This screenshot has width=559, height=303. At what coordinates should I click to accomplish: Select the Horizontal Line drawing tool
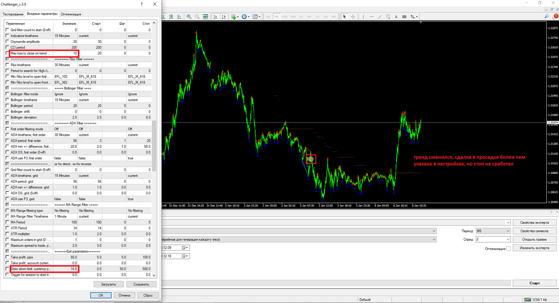pyautogui.click(x=372, y=16)
